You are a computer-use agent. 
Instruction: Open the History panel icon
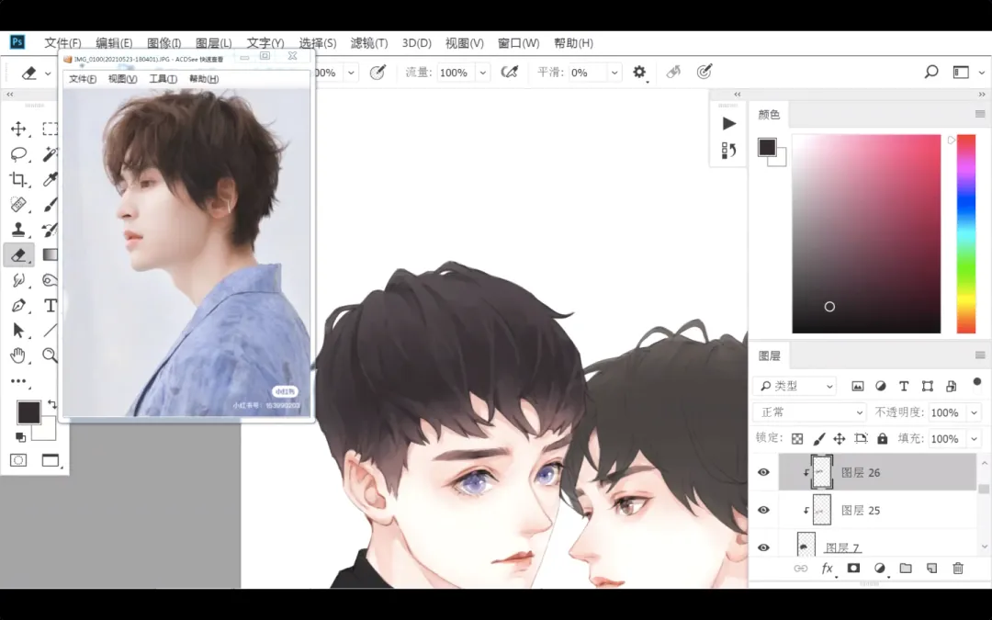tap(728, 150)
